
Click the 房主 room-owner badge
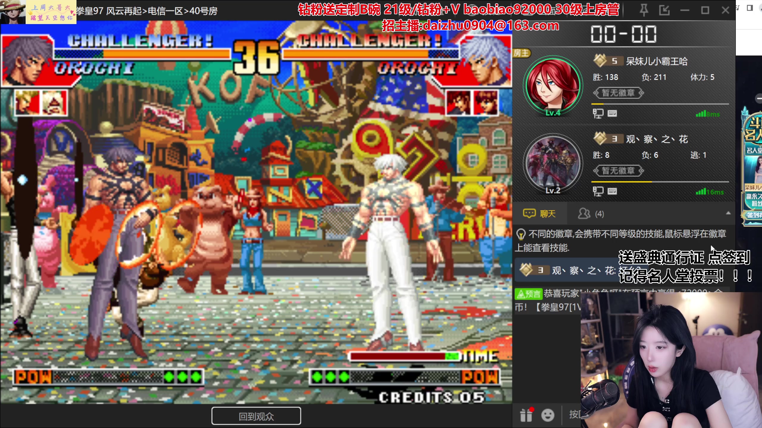click(x=521, y=53)
